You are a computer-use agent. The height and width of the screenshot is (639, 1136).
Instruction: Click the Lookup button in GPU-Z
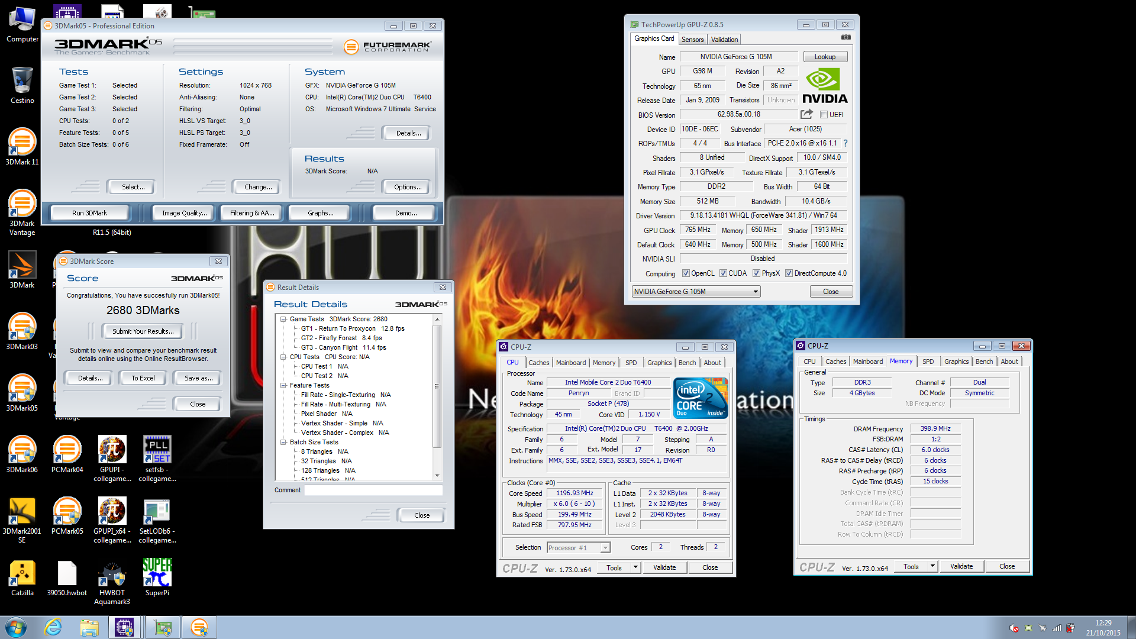click(825, 57)
